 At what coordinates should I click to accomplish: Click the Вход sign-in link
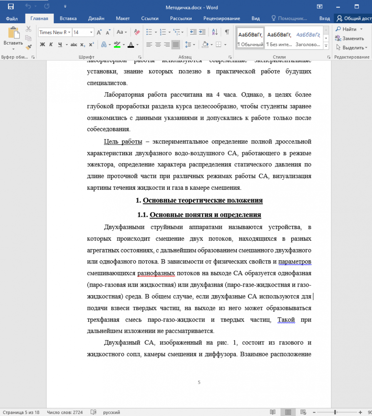(324, 18)
